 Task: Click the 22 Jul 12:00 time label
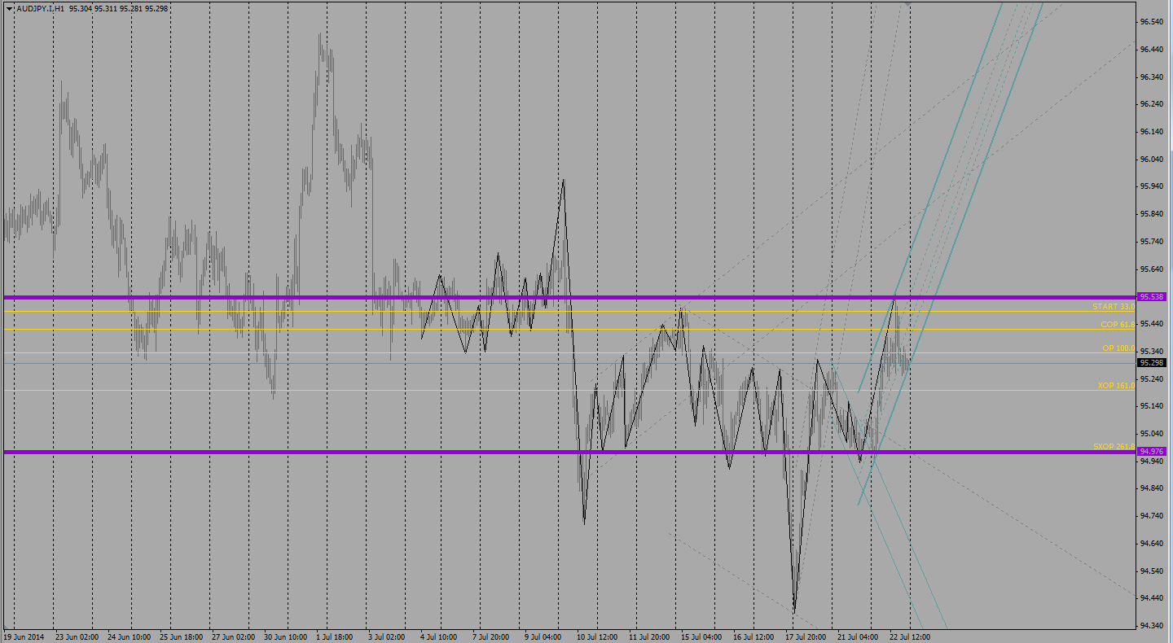[x=908, y=637]
